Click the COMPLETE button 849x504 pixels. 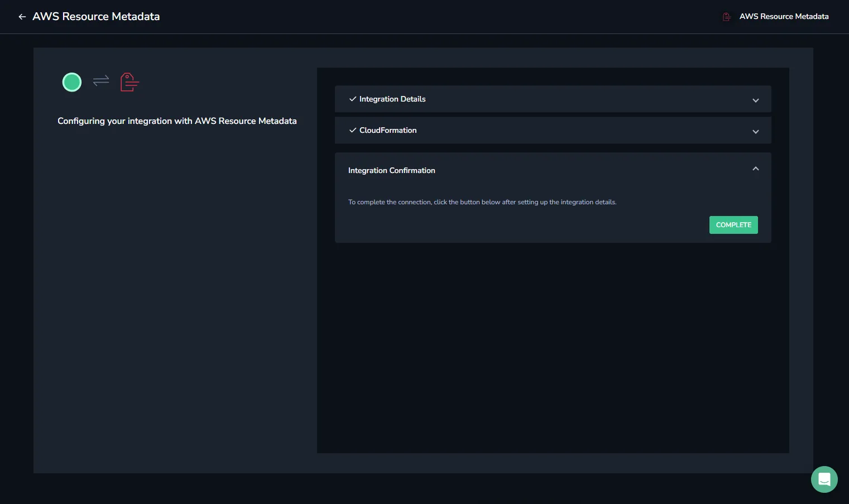pos(733,225)
